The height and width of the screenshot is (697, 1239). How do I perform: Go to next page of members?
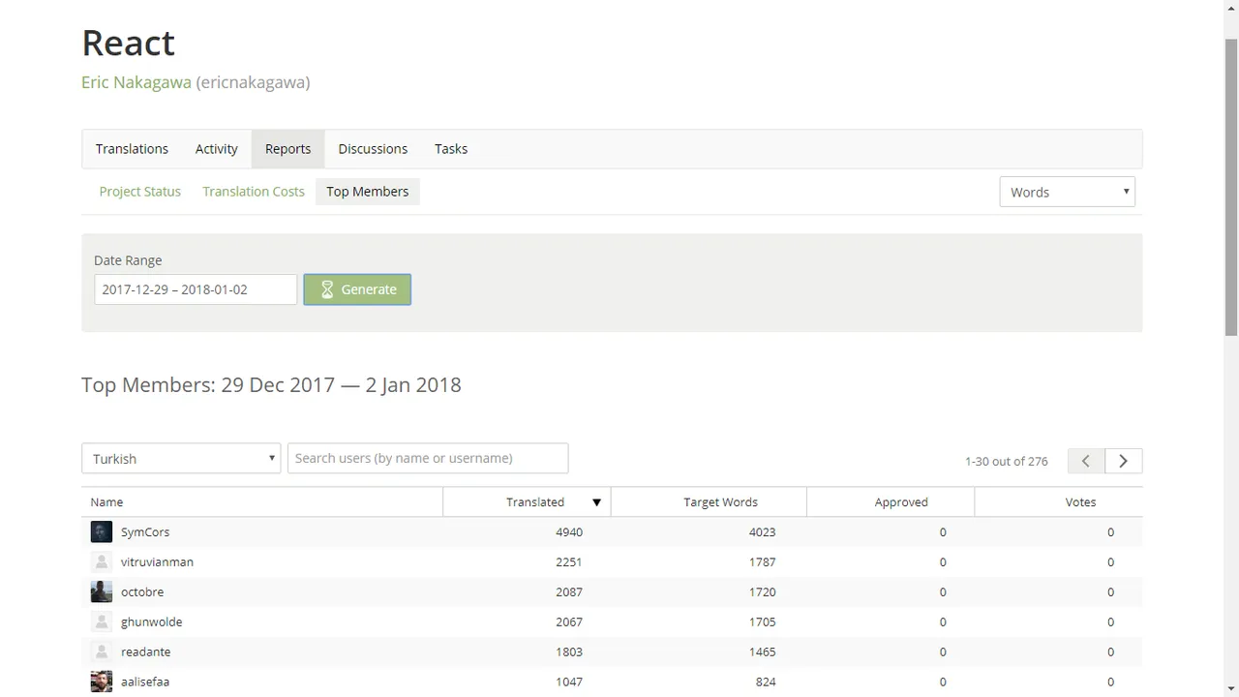coord(1124,461)
